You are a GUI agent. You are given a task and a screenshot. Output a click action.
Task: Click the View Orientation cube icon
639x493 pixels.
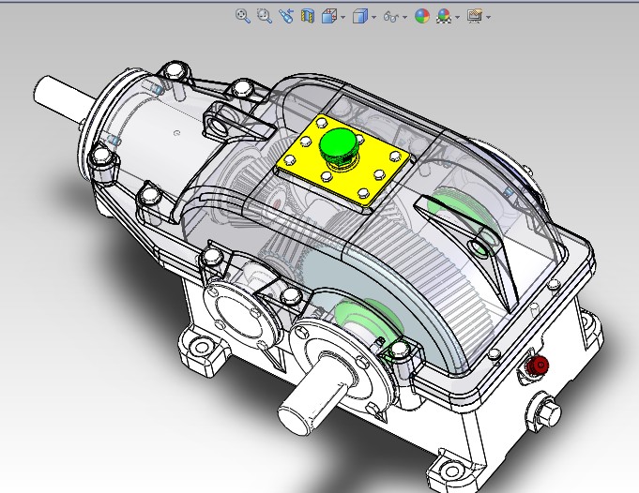click(x=328, y=16)
